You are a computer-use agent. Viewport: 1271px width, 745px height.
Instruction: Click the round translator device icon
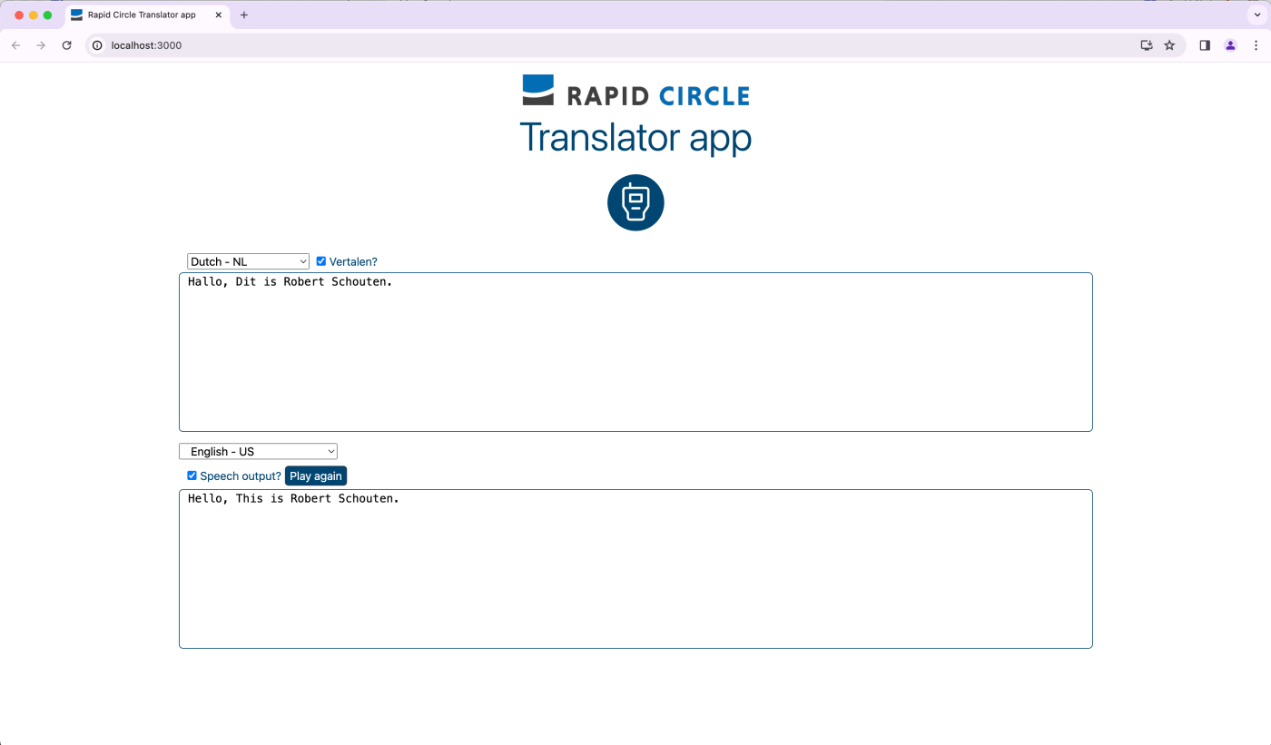pyautogui.click(x=635, y=202)
